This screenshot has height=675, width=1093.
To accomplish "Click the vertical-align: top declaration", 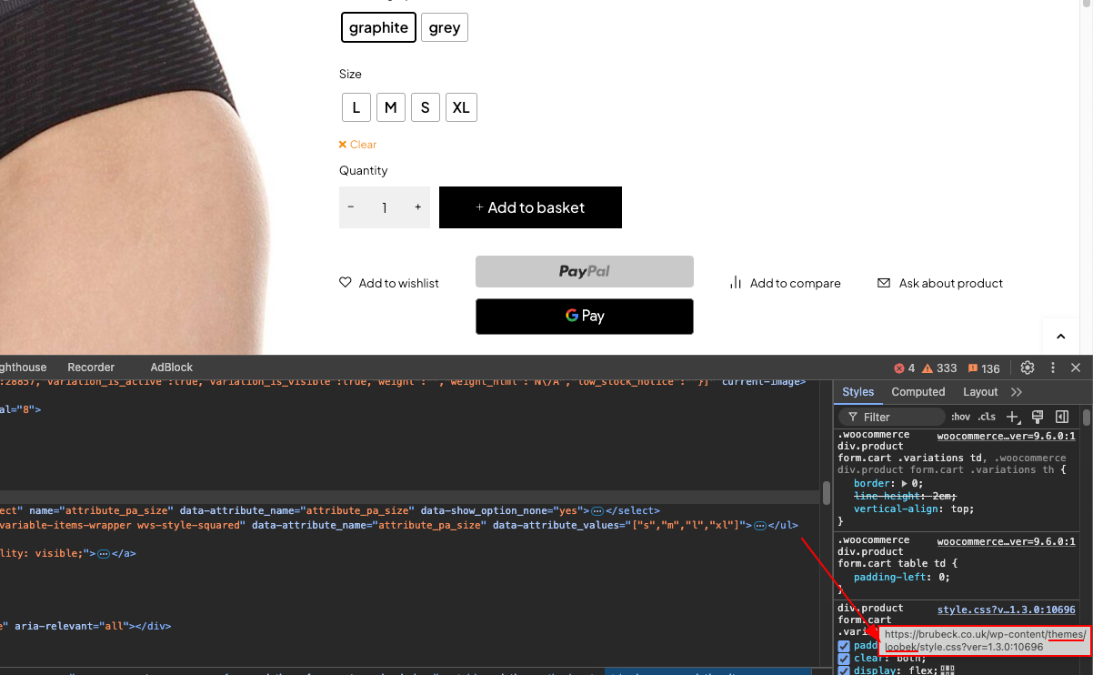I will pyautogui.click(x=913, y=509).
